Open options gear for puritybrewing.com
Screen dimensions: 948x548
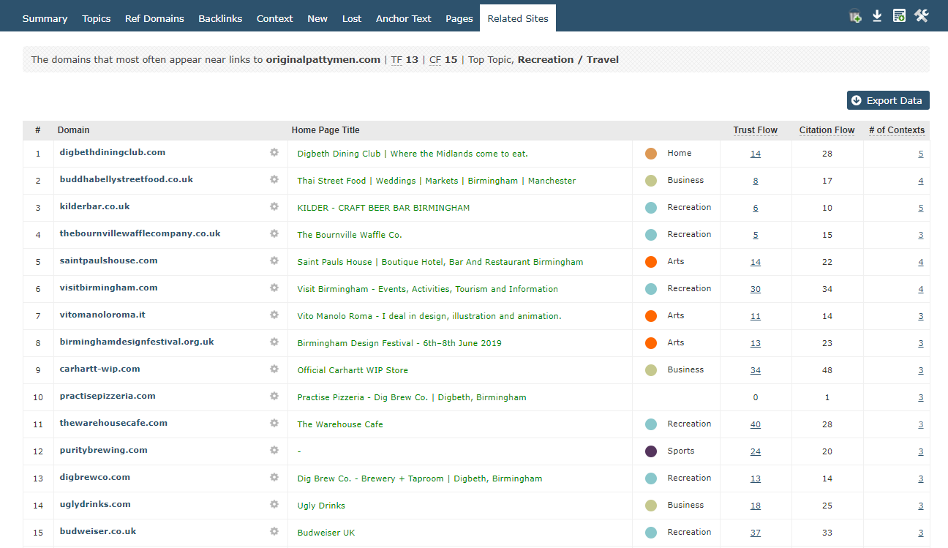click(274, 451)
